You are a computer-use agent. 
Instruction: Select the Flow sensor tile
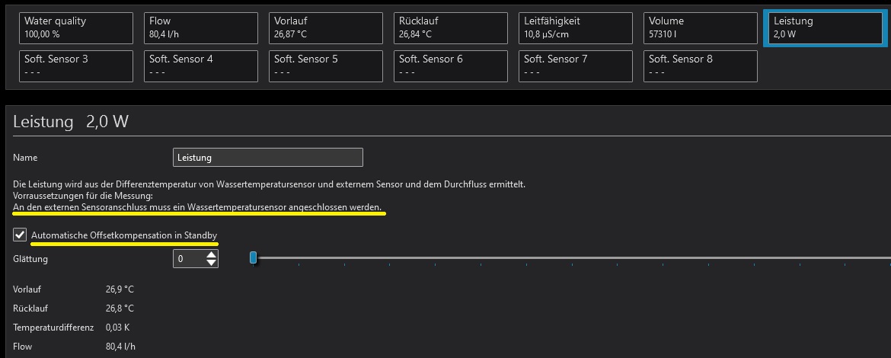(200, 28)
